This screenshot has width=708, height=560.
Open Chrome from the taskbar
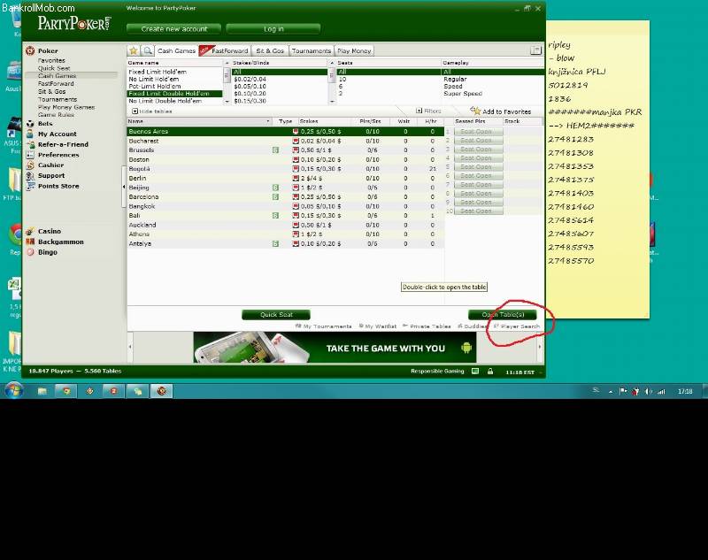coord(66,391)
